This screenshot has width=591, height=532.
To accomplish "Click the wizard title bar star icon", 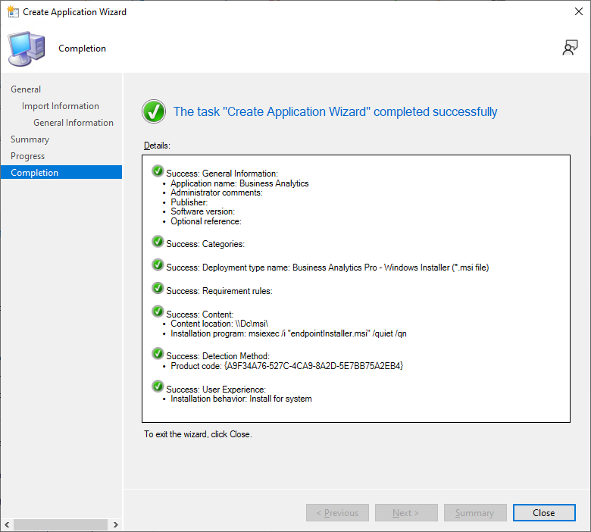I will pos(13,11).
